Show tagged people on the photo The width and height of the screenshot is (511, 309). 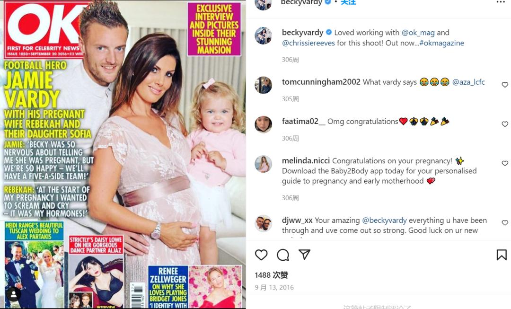[x=14, y=294]
